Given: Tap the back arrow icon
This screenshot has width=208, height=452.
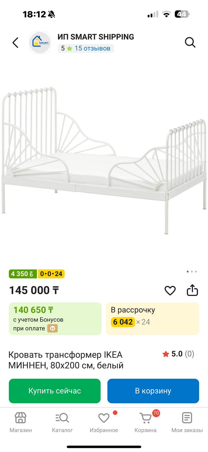Looking at the screenshot, I should click(x=16, y=43).
